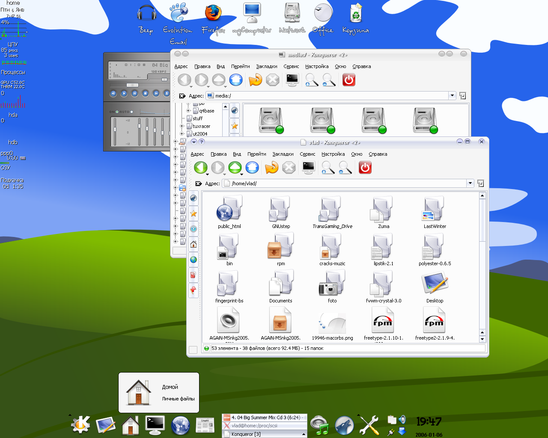Expand the ut2004 tree folder
Viewport: 548px width, 438px height.
(x=182, y=134)
